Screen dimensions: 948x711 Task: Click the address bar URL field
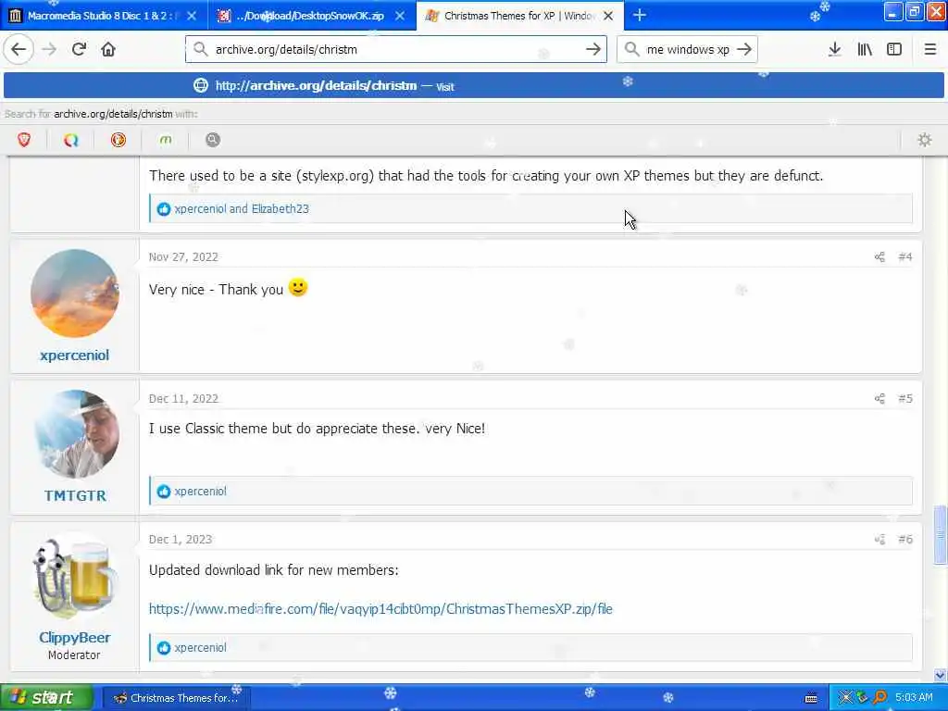[x=396, y=49]
